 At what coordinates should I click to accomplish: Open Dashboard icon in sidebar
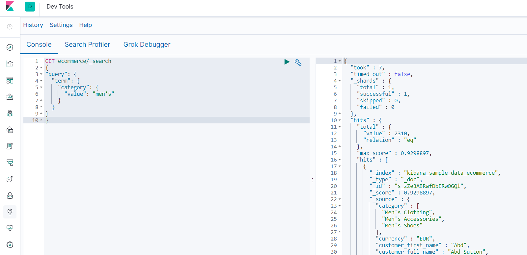click(10, 80)
